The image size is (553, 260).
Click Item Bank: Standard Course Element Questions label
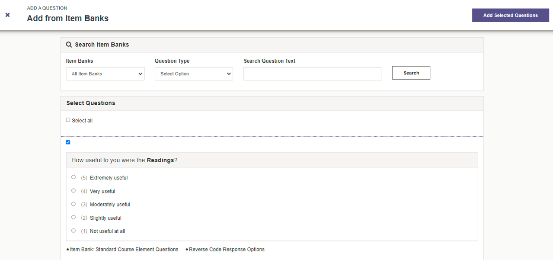[124, 249]
